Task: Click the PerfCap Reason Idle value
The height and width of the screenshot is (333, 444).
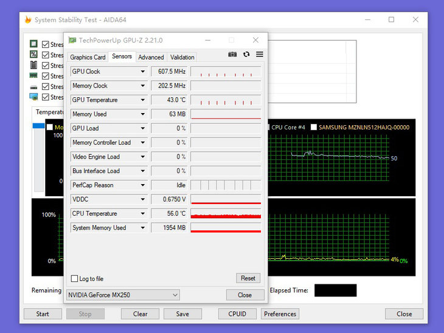Action: tap(168, 185)
